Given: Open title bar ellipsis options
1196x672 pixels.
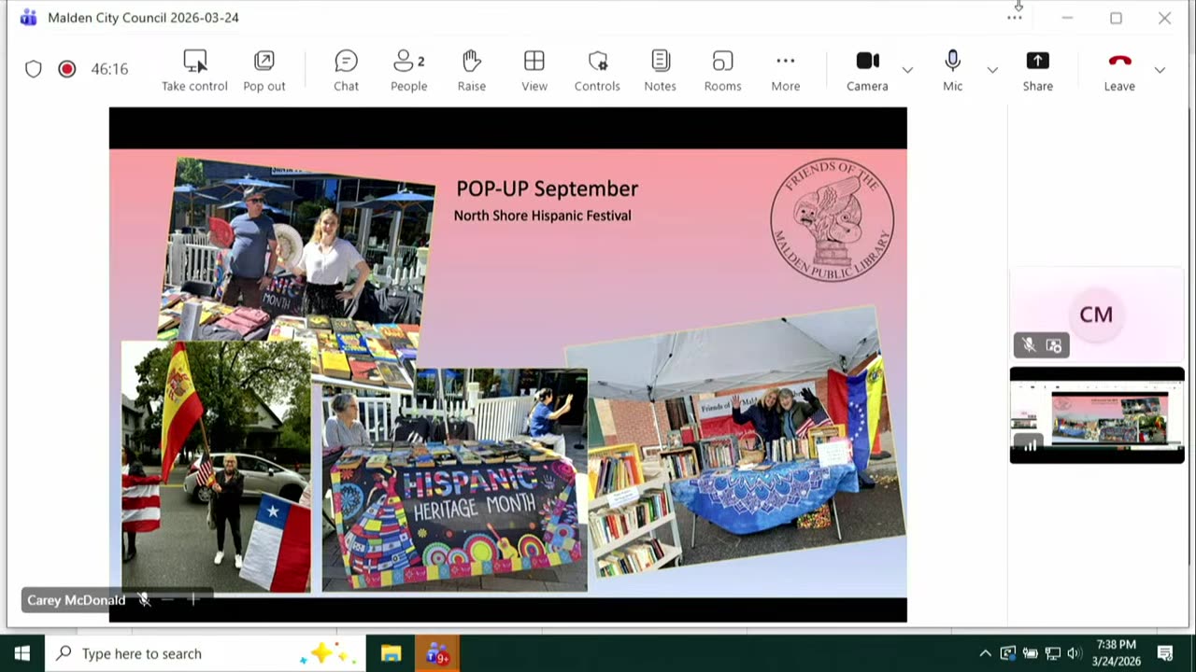Looking at the screenshot, I should (x=1015, y=18).
